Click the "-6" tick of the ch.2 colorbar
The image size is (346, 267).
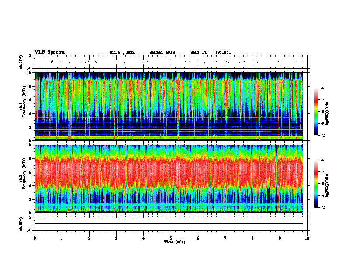point(322,160)
